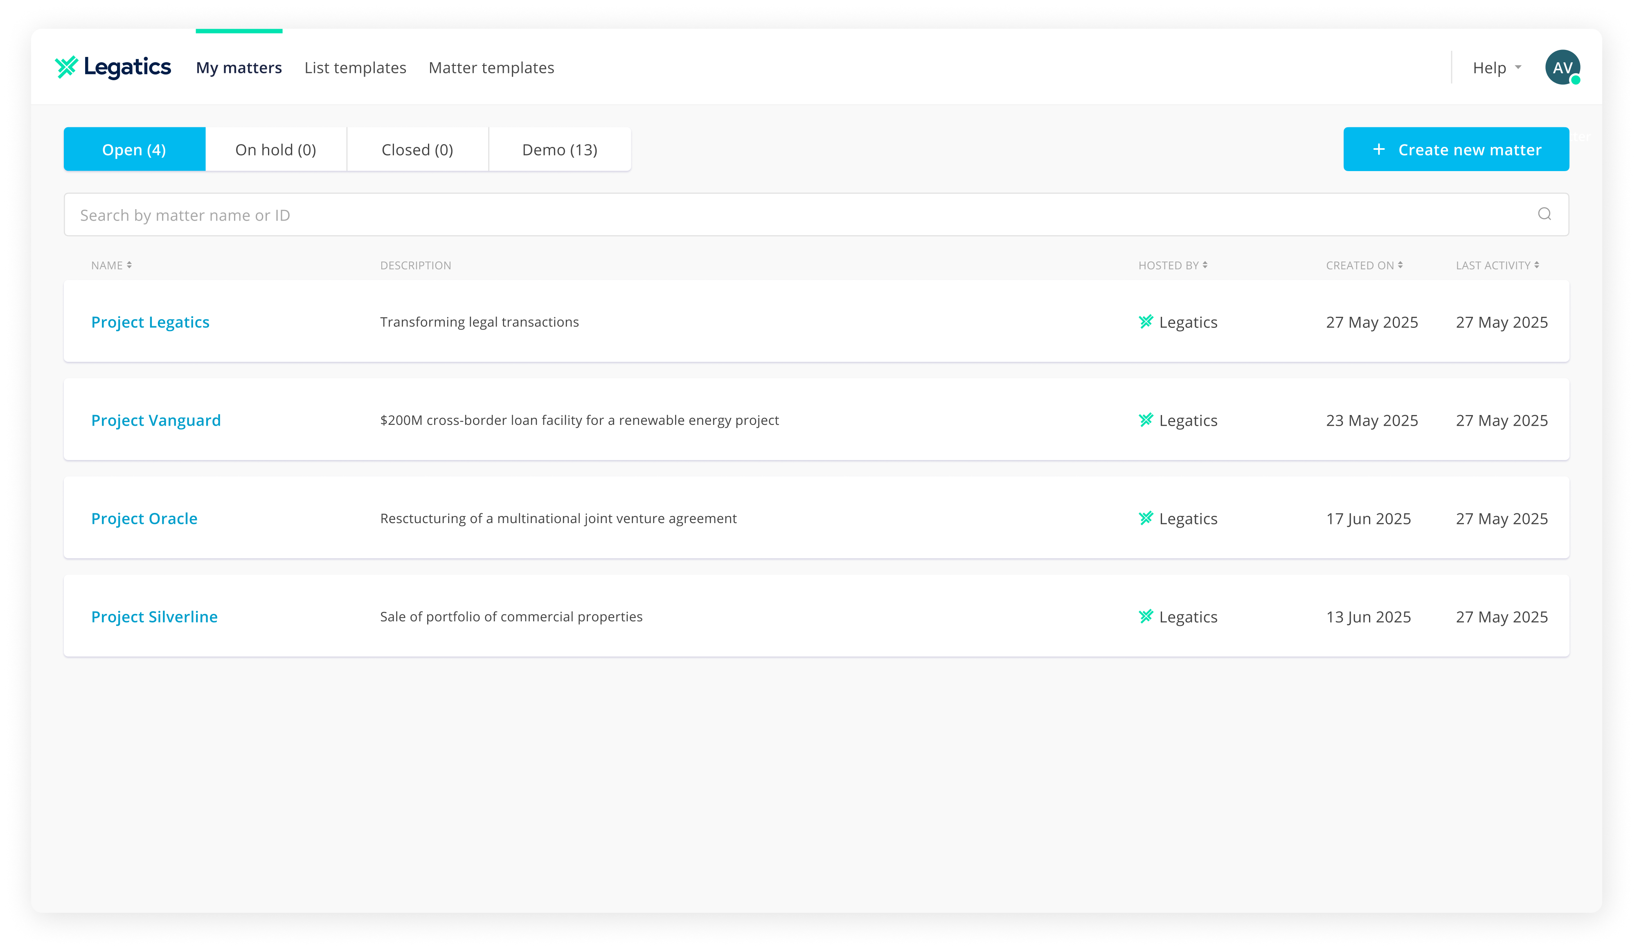Open the Project Silverline matter link
Viewport: 1637px width, 950px height.
154,617
